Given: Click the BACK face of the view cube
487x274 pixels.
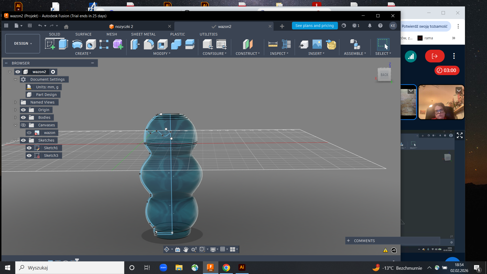Looking at the screenshot, I should coord(384,75).
